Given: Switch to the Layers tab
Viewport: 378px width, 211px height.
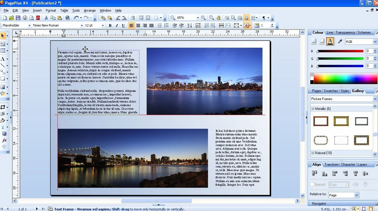Looking at the screenshot, I should coord(362,165).
